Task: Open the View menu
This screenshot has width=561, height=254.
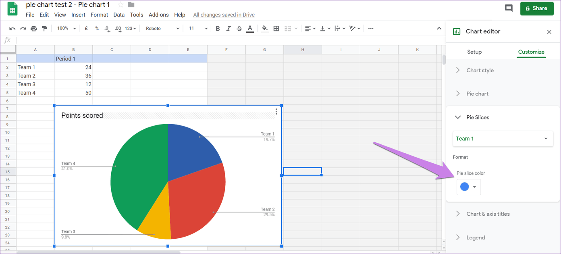Action: 60,15
